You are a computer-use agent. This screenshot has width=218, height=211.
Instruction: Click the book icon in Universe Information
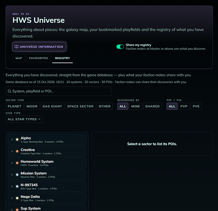[17, 46]
